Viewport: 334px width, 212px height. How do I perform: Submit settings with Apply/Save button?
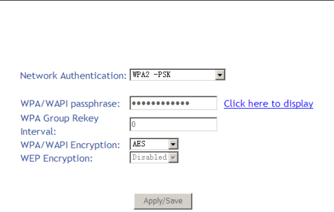click(x=163, y=201)
